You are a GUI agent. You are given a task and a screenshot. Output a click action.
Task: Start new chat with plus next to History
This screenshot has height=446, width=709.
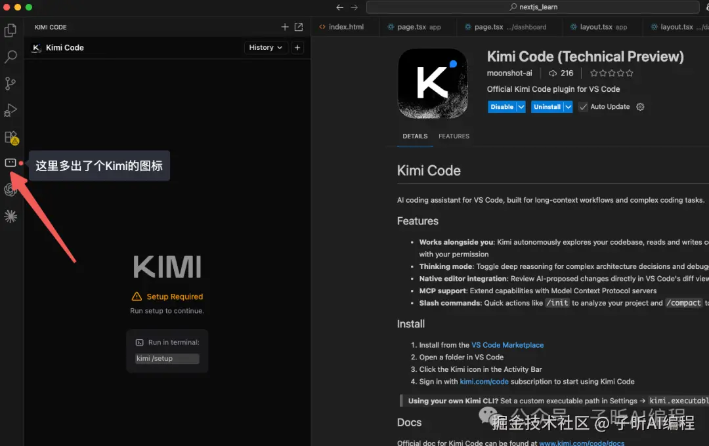pos(297,47)
